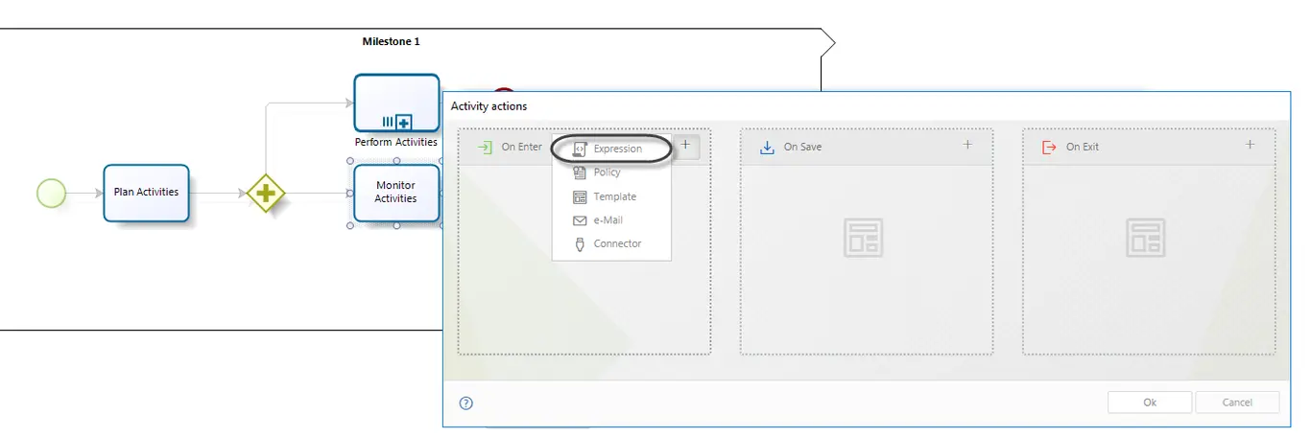Select the Perform Activities sub-process shape
Viewport: 1311px width, 437px height.
coord(396,103)
